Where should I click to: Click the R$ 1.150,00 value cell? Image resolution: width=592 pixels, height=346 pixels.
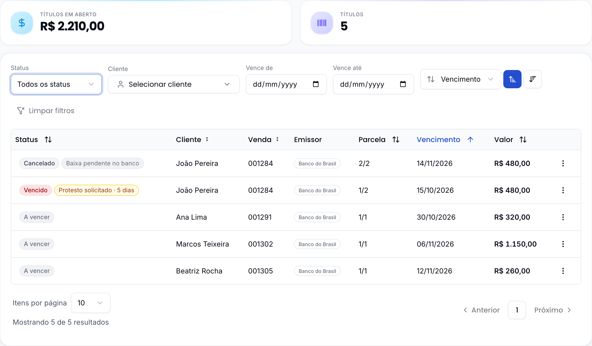tap(515, 244)
